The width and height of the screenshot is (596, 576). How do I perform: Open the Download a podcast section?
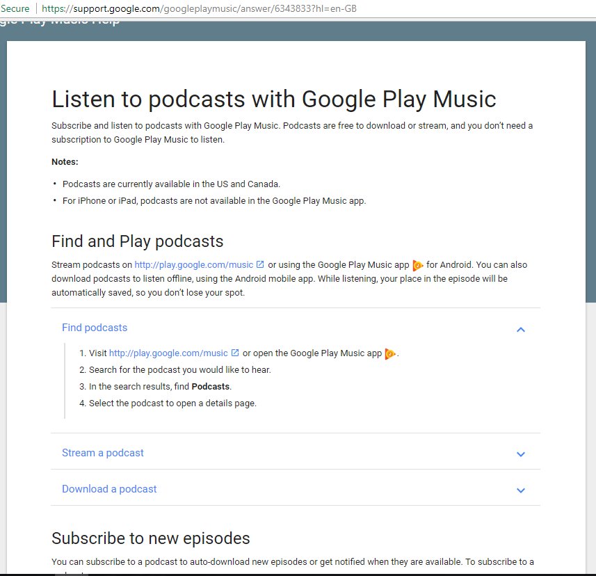click(x=109, y=489)
